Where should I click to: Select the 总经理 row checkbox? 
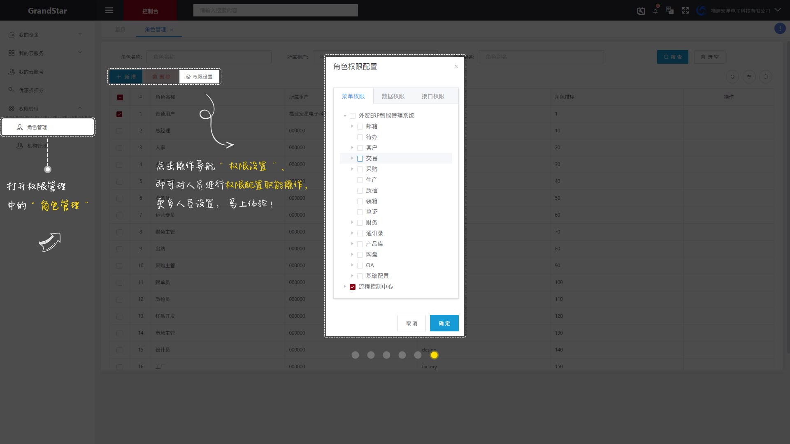119,131
